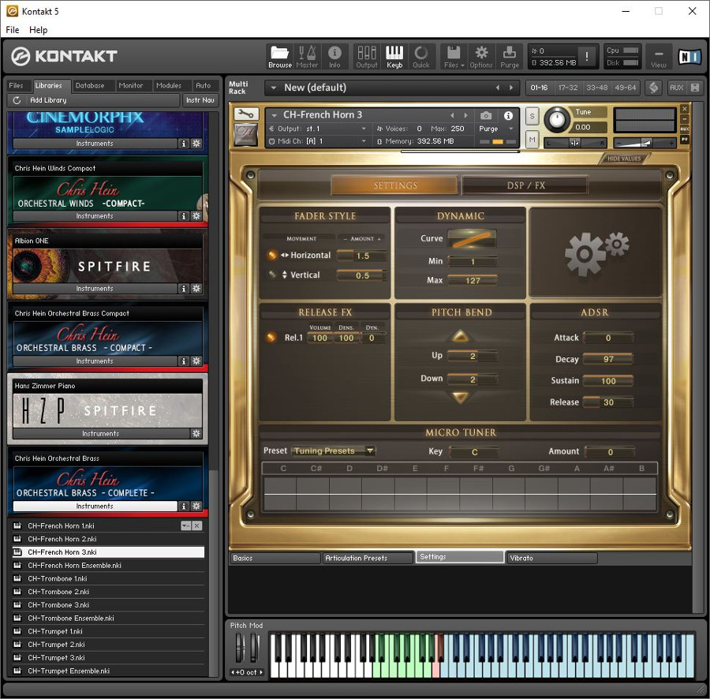This screenshot has width=710, height=699.
Task: Click the Native Instruments NI logo
Action: 689,57
